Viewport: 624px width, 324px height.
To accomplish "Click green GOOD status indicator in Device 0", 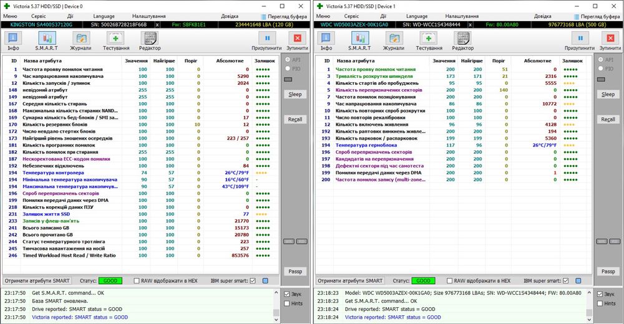I will click(x=110, y=280).
